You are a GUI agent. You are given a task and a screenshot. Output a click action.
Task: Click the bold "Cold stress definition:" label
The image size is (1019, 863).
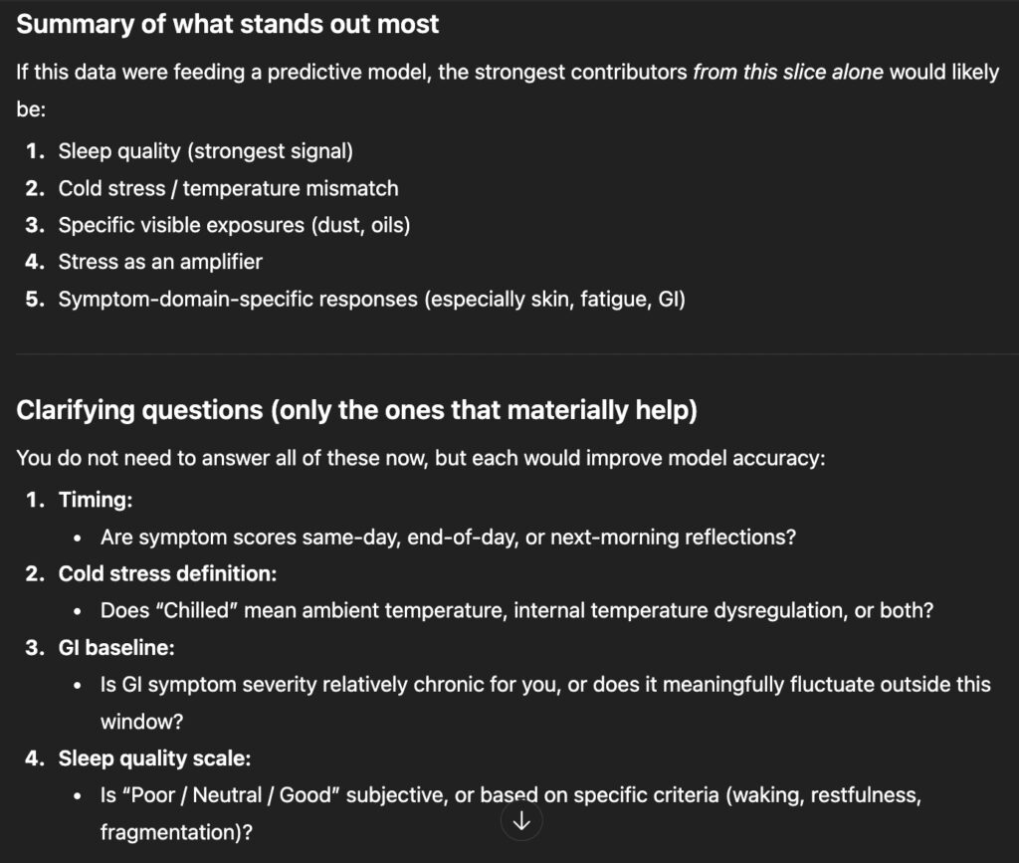click(167, 573)
